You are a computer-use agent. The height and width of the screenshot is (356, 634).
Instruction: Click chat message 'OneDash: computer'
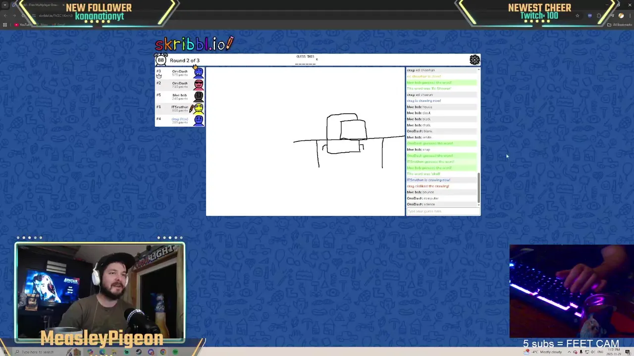click(423, 198)
